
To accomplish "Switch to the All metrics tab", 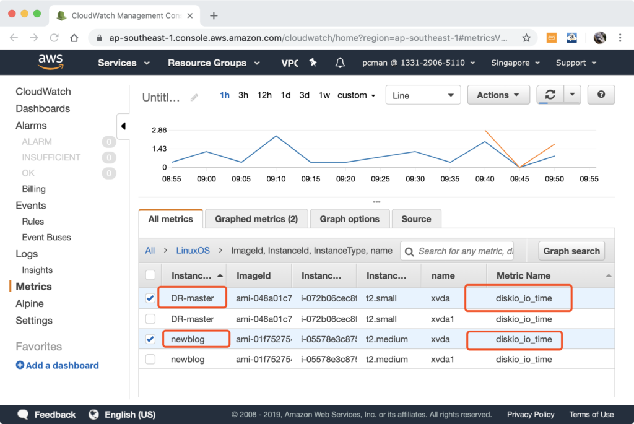I will pyautogui.click(x=171, y=219).
